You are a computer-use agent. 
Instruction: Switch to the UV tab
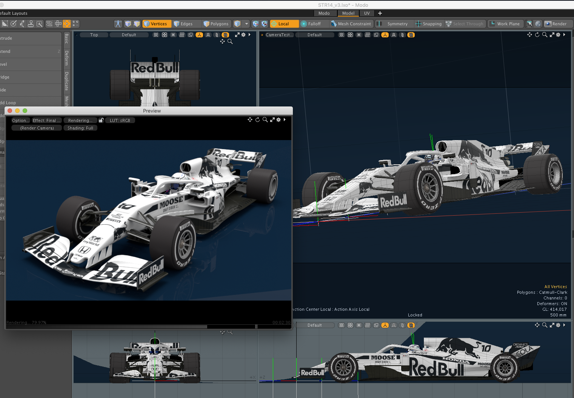click(367, 13)
